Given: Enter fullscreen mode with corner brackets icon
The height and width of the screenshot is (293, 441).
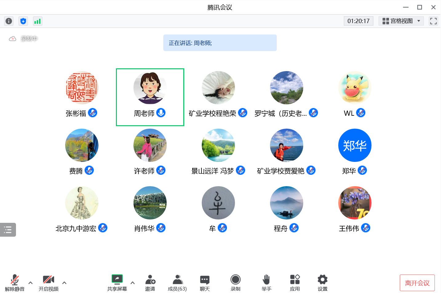Looking at the screenshot, I should point(433,21).
